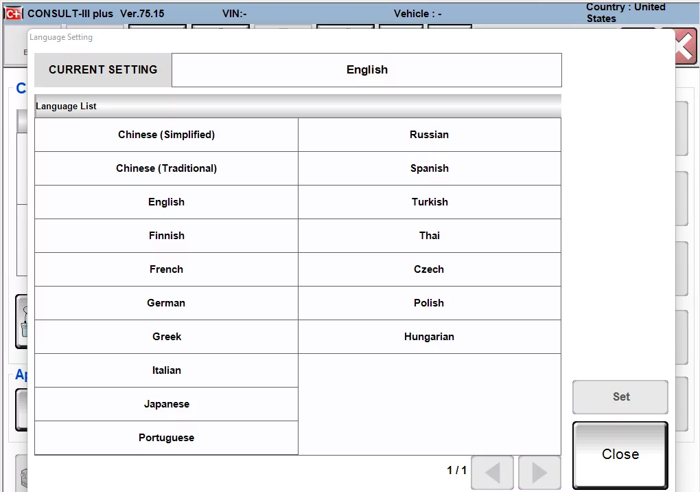
Task: Select Polish language
Action: 429,302
